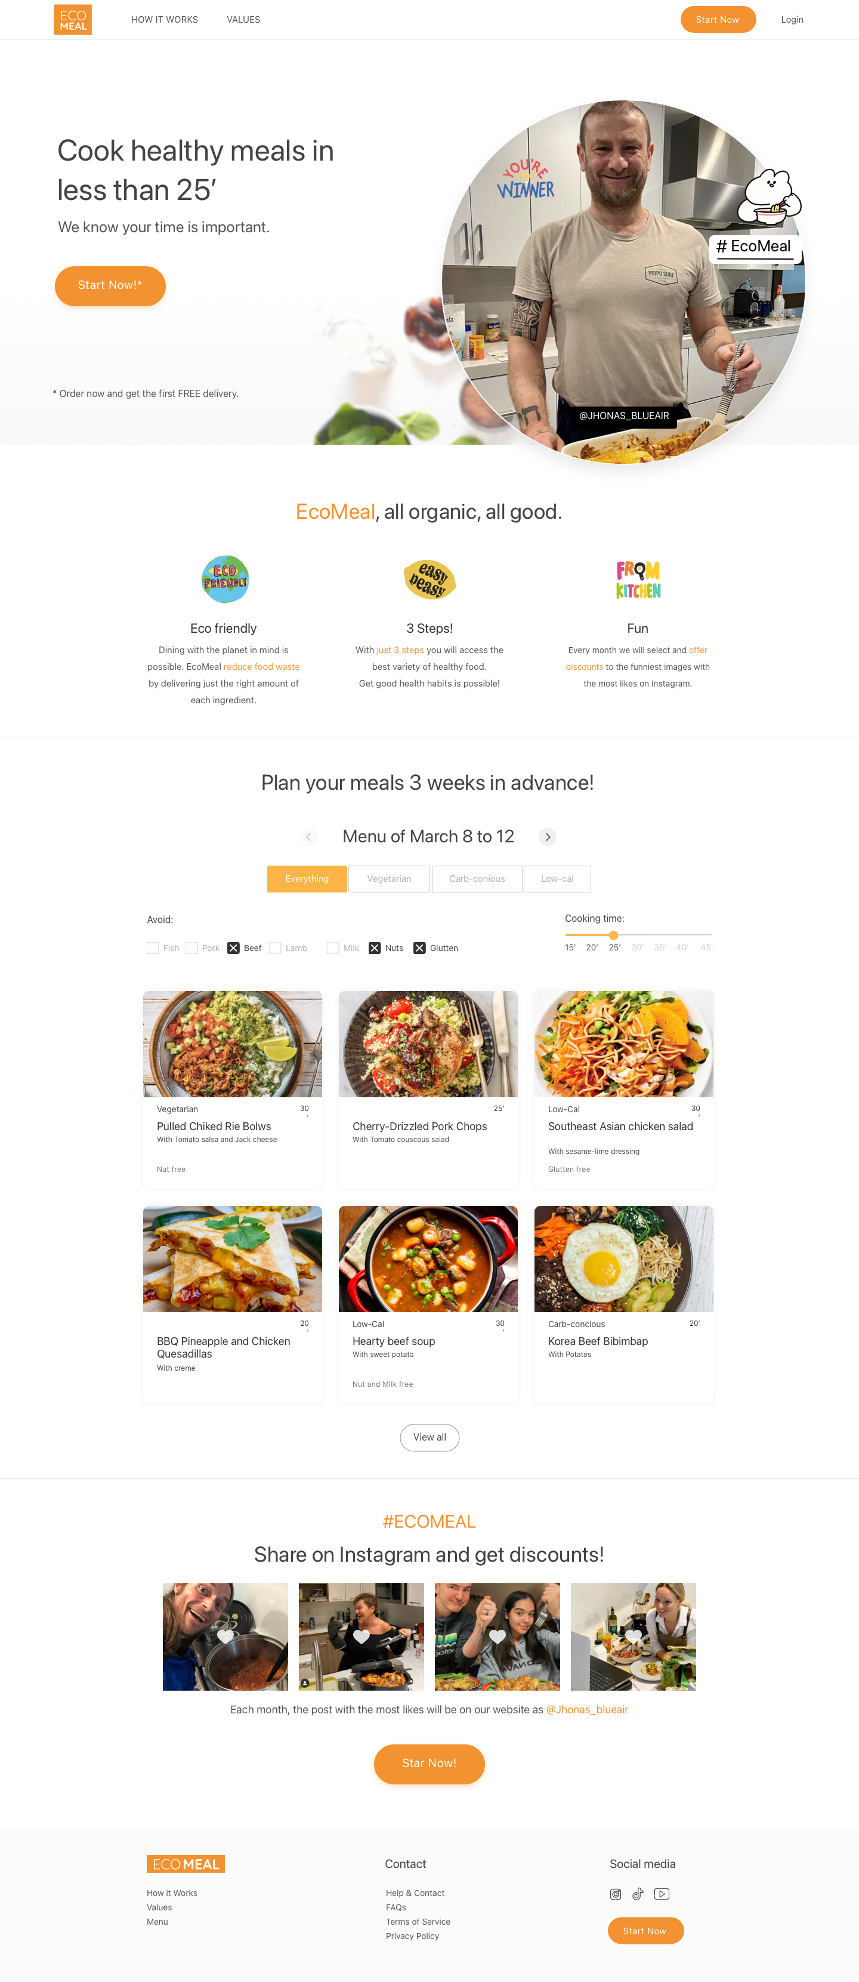
Task: Uncheck the Beef avoid checkbox
Action: click(x=233, y=948)
